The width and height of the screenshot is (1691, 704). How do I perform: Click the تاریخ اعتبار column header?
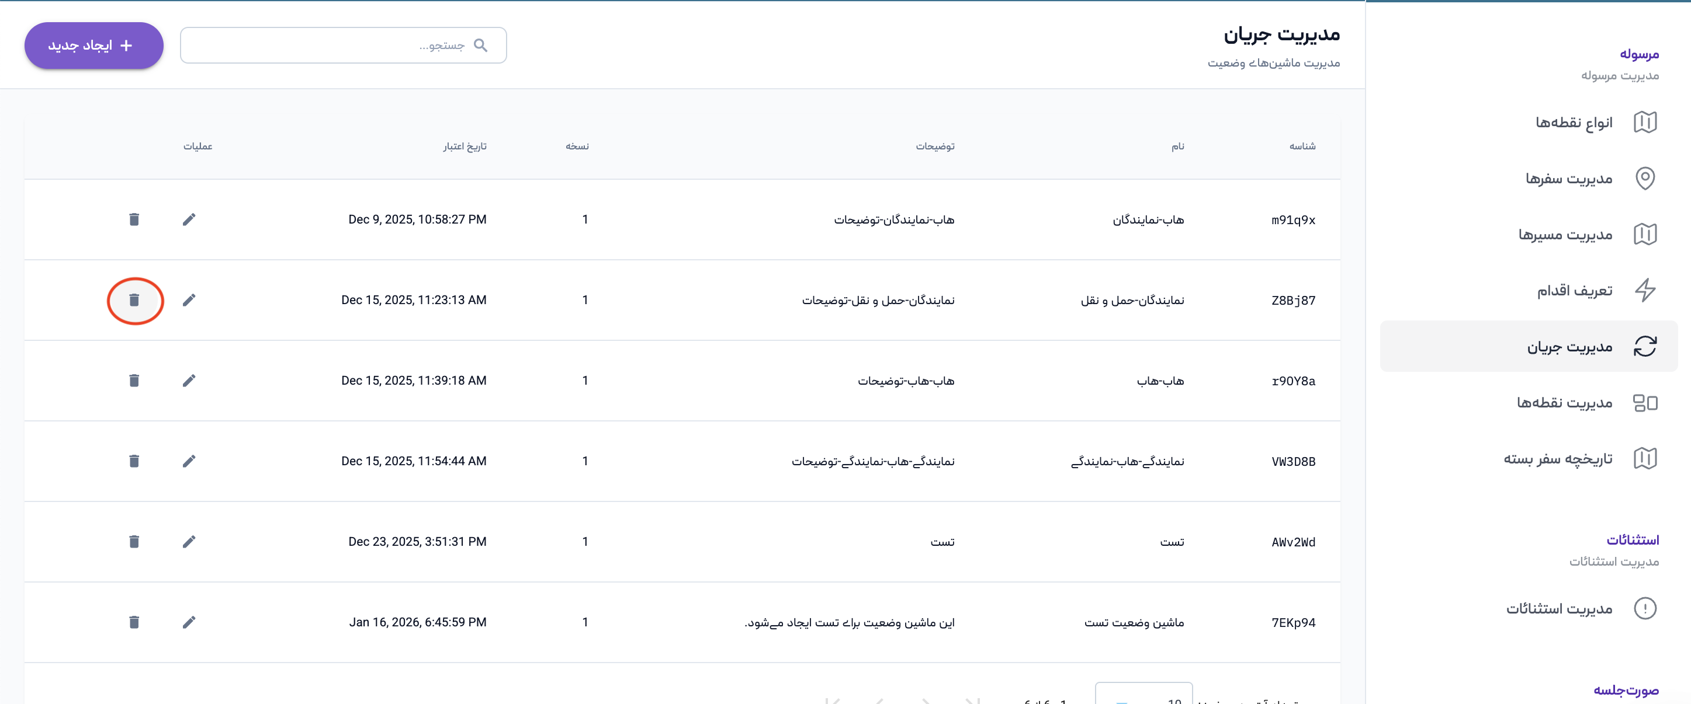click(x=465, y=147)
